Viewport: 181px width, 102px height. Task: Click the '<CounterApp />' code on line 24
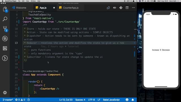[x=49, y=89]
